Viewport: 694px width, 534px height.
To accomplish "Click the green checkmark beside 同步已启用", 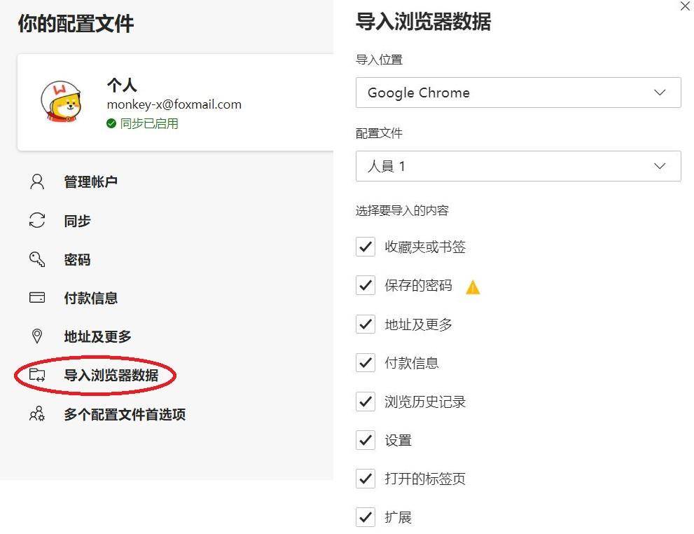I will tap(111, 123).
